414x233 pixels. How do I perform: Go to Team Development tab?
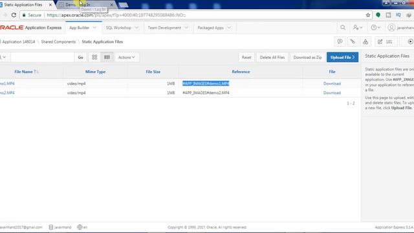click(x=164, y=28)
